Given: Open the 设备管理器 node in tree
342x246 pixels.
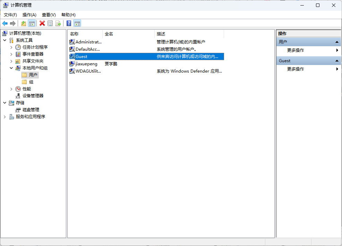Looking at the screenshot, I should [x=33, y=96].
